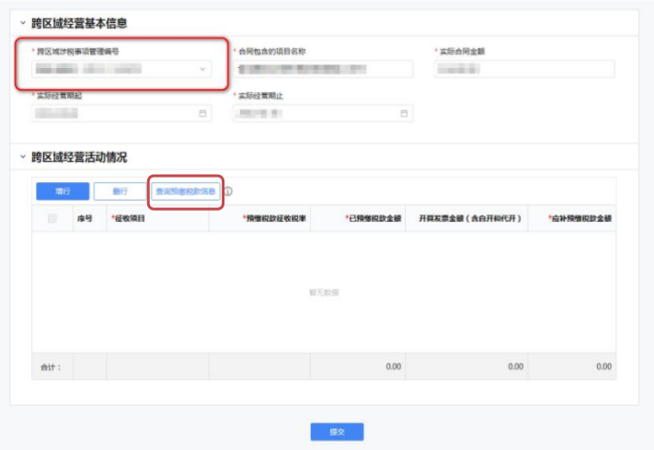Click 开具发票金额 column header

click(x=470, y=218)
